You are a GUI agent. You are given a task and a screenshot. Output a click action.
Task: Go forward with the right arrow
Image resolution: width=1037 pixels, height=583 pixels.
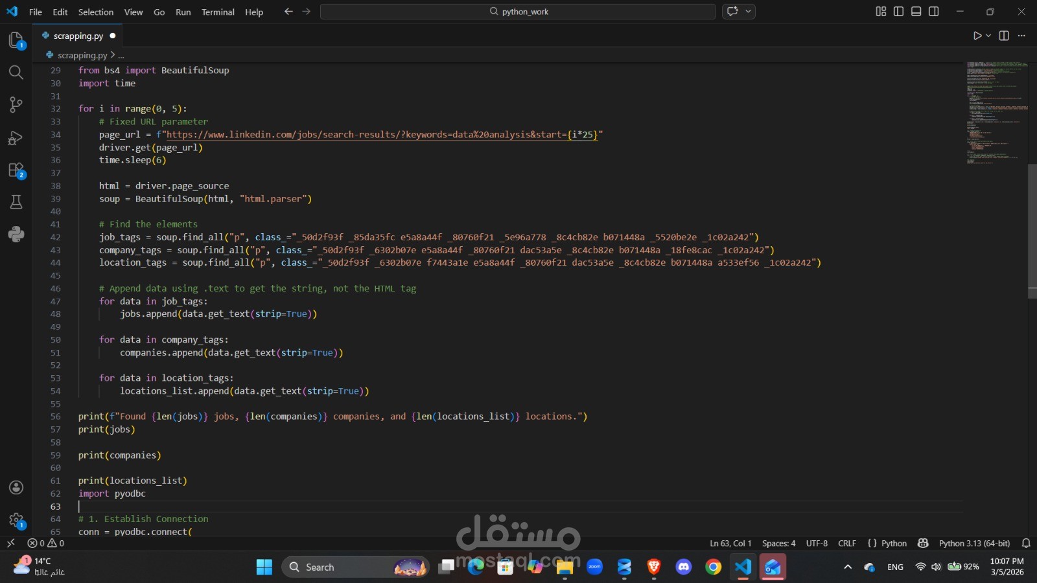(307, 12)
